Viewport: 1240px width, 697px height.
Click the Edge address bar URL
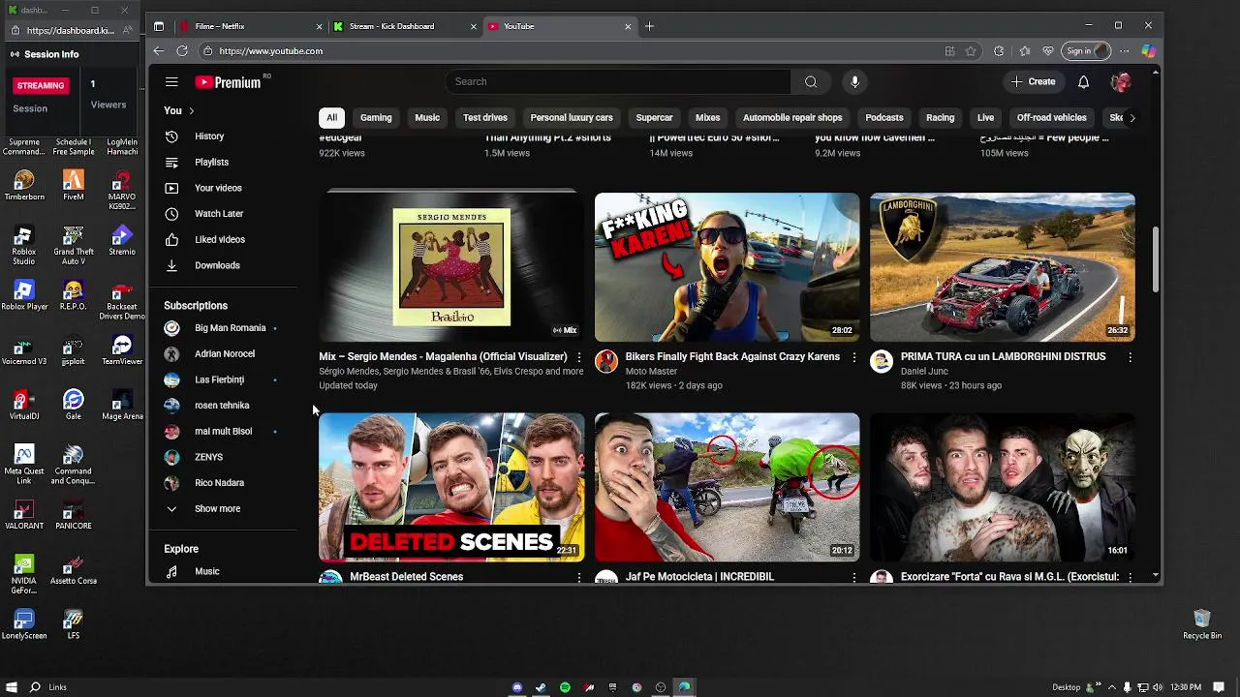point(270,51)
